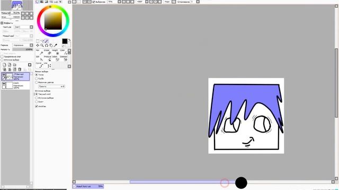Create a new normal layer
The height and width of the screenshot is (190, 339).
[4, 64]
